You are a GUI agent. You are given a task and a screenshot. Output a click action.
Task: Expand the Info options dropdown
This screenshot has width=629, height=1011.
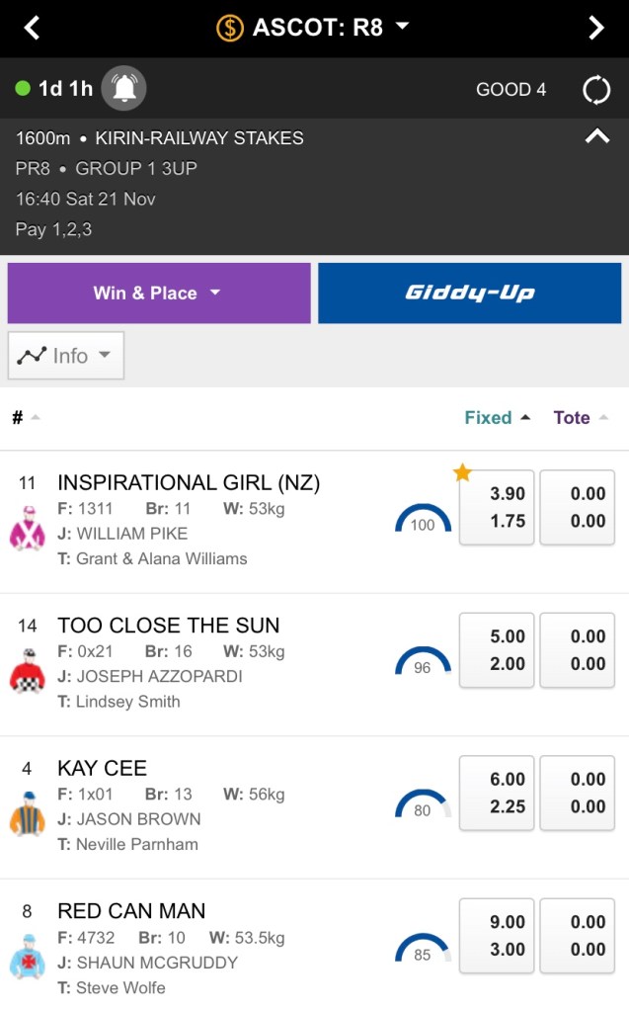(x=66, y=356)
